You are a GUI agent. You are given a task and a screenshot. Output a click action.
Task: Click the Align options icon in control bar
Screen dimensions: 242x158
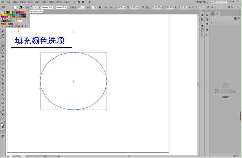coord(105,7)
